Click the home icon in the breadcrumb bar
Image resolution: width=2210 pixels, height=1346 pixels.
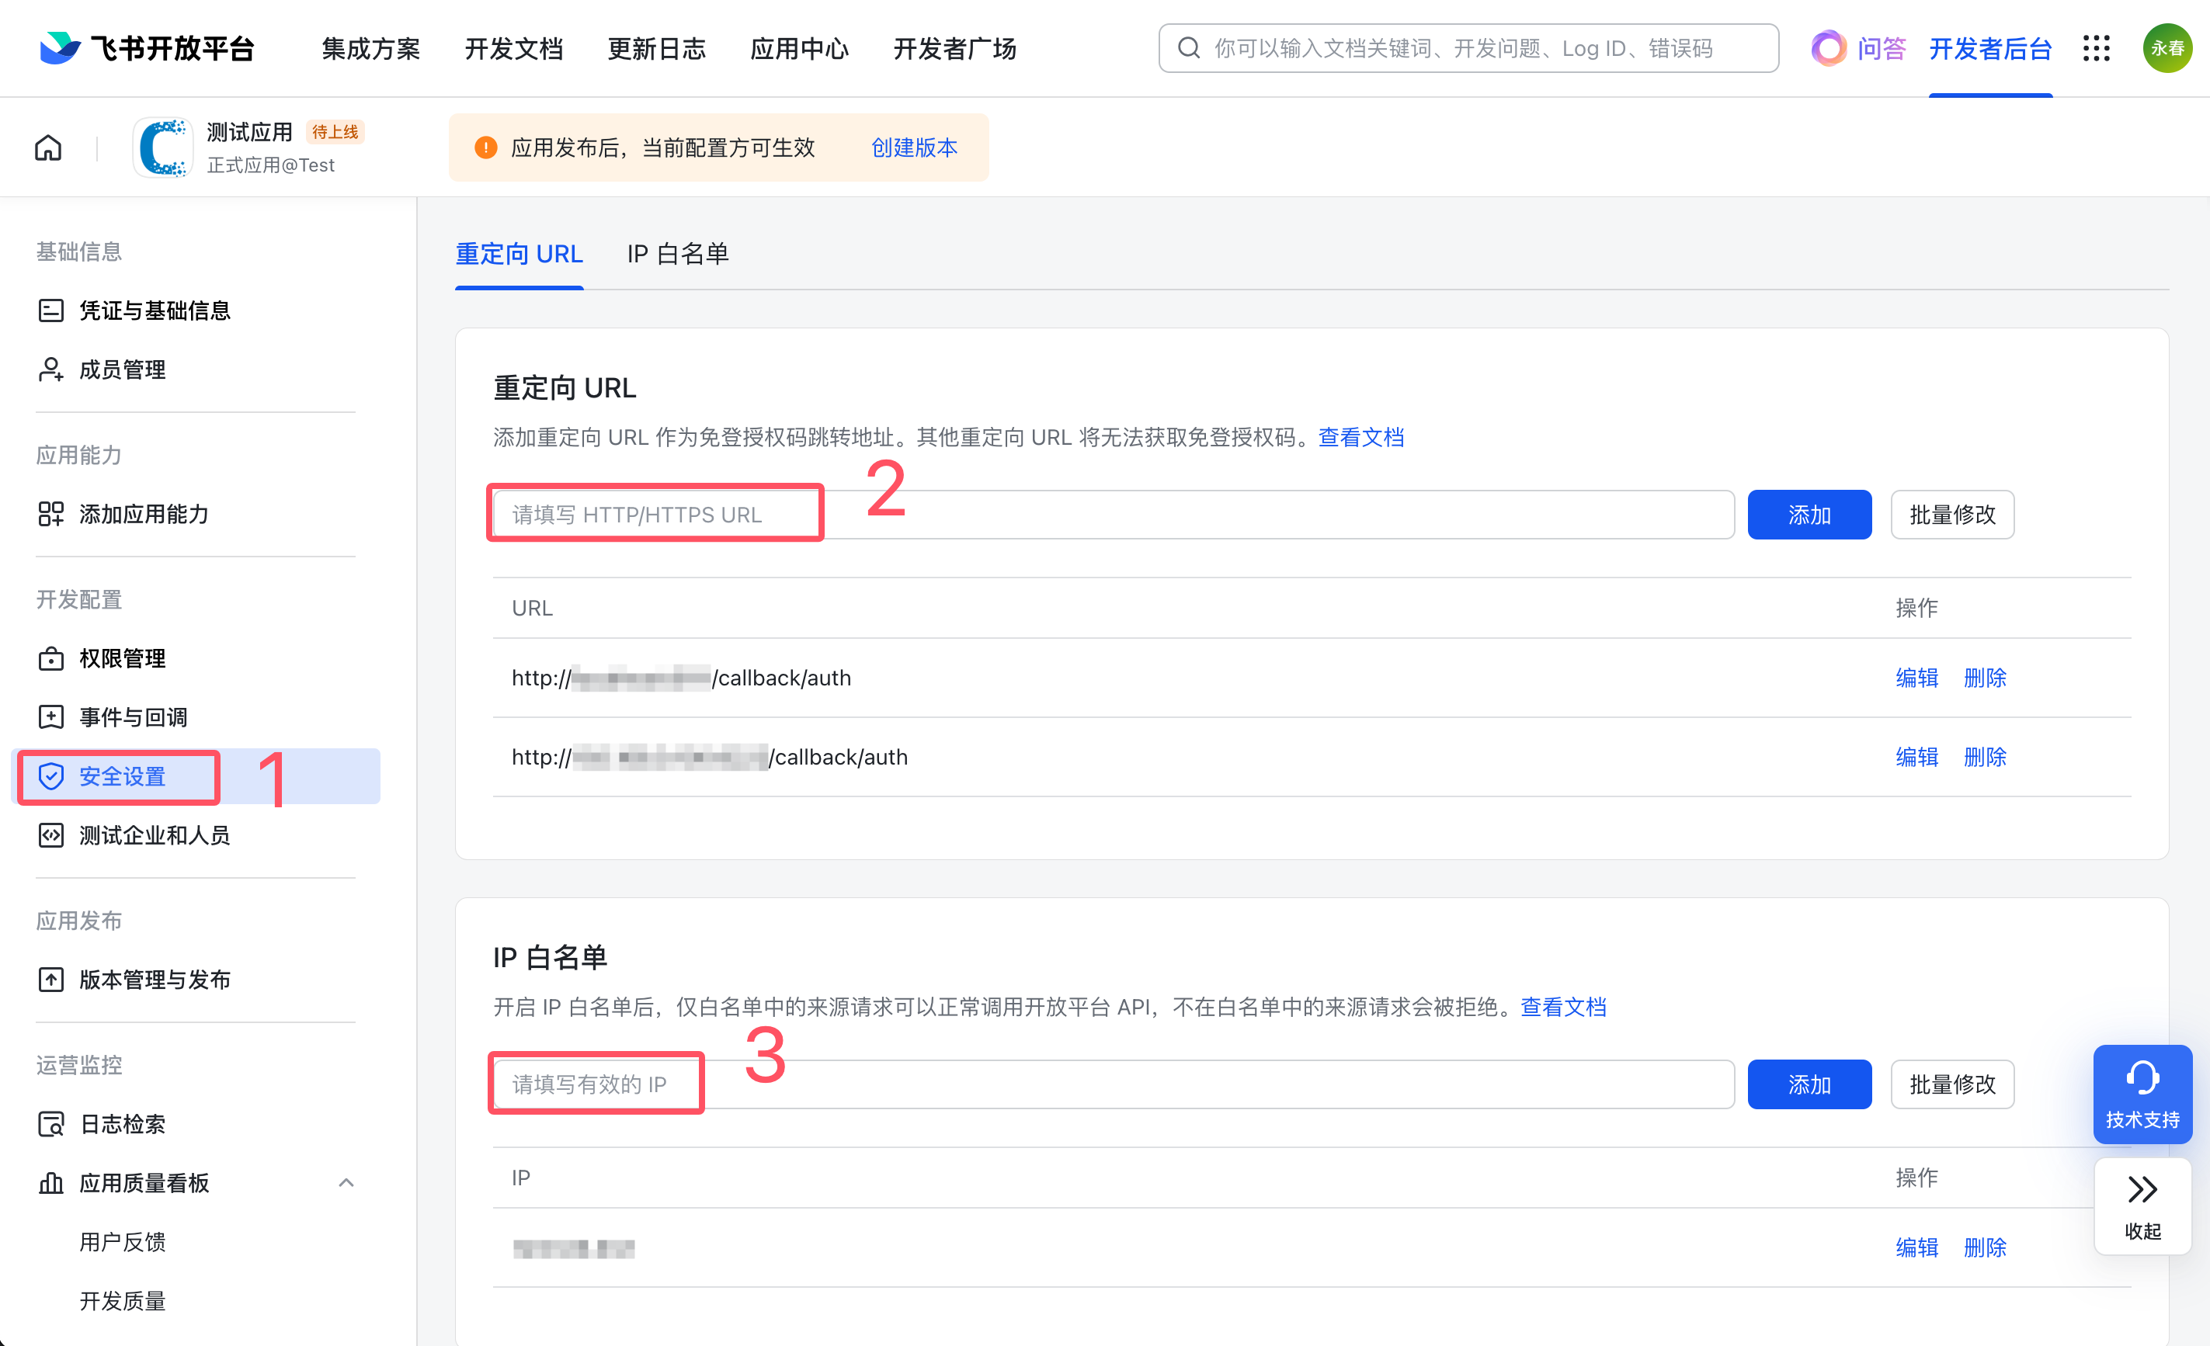(x=48, y=147)
